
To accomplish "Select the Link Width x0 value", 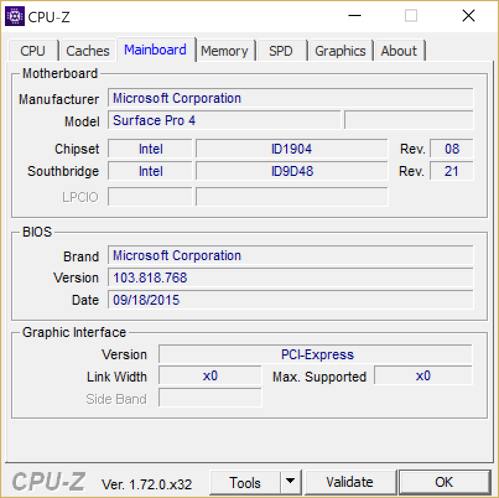I will [x=210, y=375].
